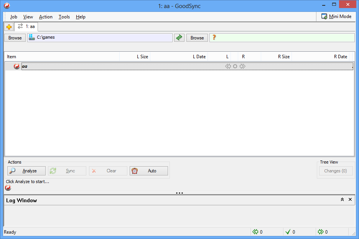Click the 'Ready' status bar text
Image resolution: width=359 pixels, height=239 pixels.
coord(10,232)
